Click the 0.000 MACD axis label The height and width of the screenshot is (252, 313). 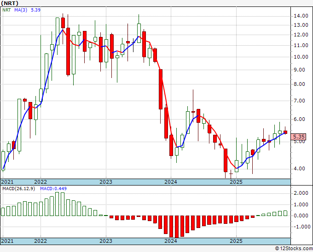pos(301,216)
